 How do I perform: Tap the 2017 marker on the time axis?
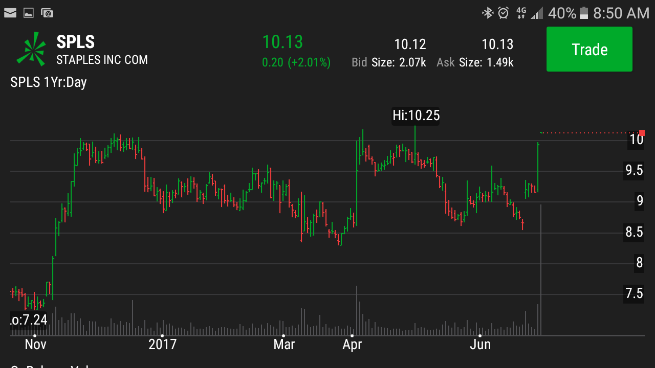(162, 344)
